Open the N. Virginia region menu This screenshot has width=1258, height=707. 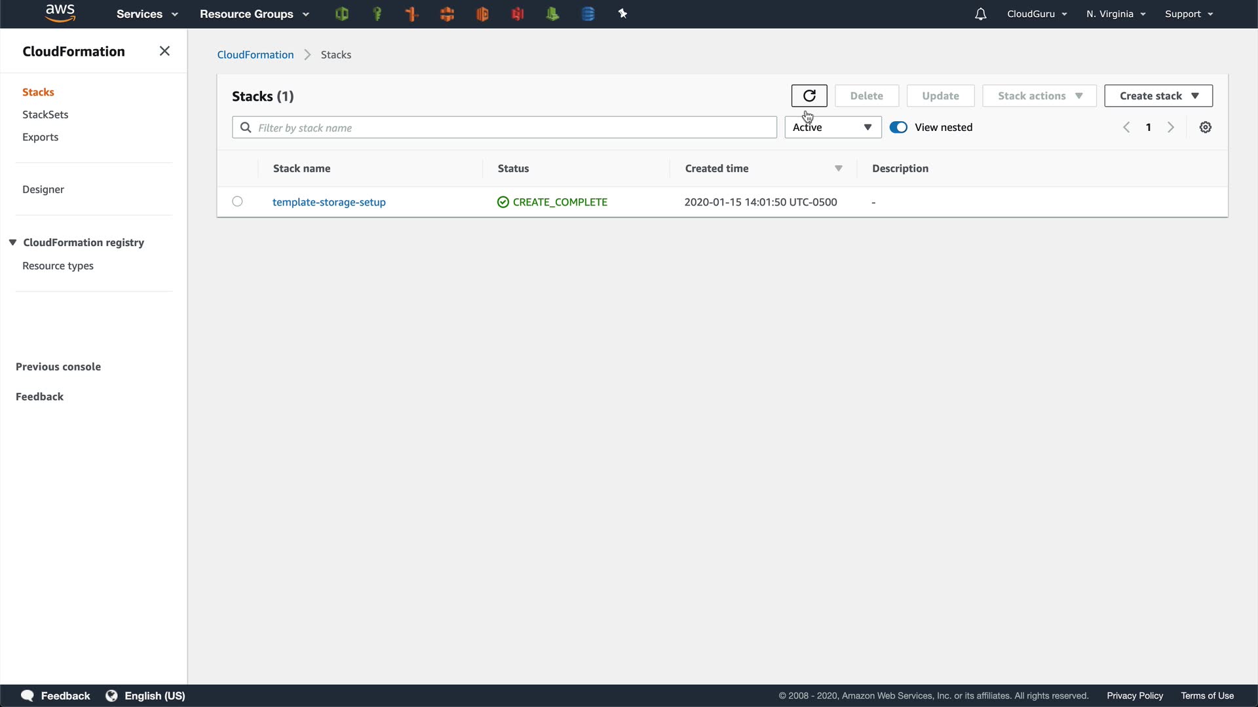click(x=1115, y=14)
